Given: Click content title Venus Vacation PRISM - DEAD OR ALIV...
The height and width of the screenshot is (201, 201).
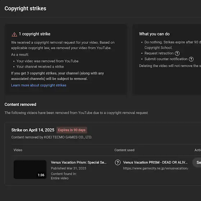Looking at the screenshot, I should pyautogui.click(x=155, y=162).
